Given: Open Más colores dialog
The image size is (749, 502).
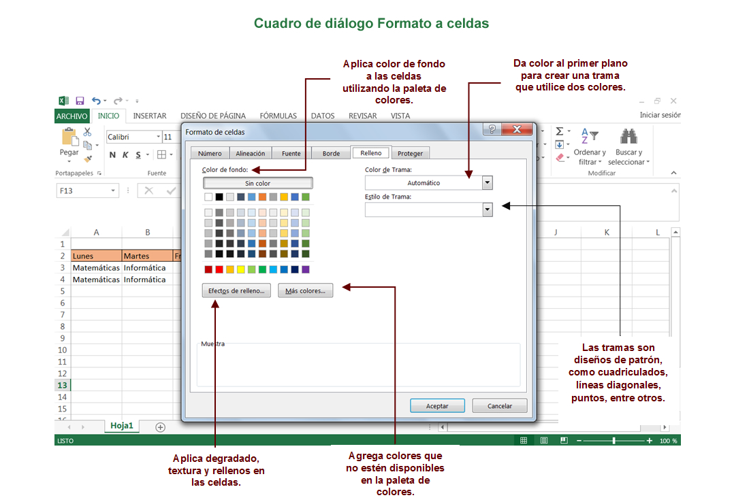Looking at the screenshot, I should 305,290.
